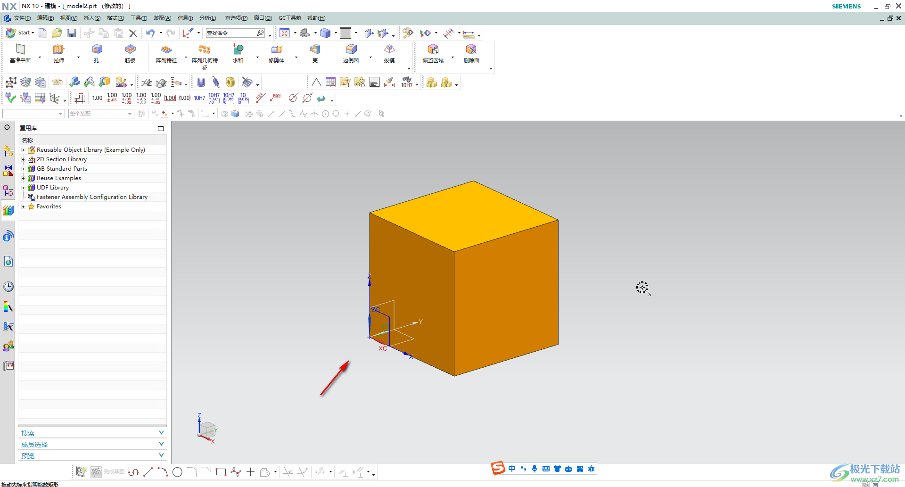The image size is (905, 487).
Task: Open the GC工具箱 menu
Action: (x=289, y=18)
